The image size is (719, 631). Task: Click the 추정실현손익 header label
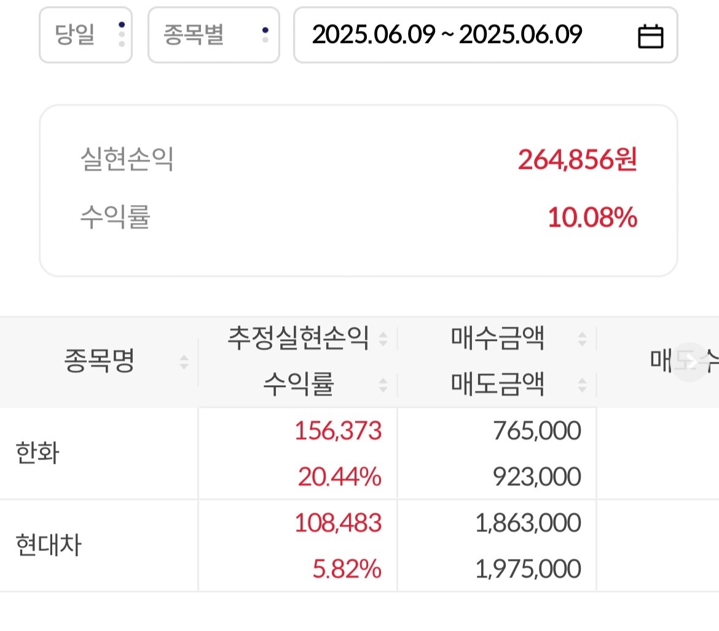298,339
